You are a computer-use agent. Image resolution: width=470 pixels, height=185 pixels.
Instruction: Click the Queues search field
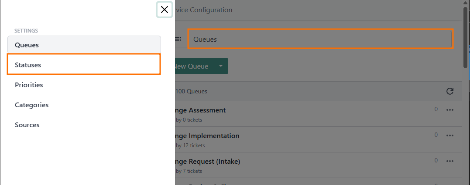click(x=320, y=39)
